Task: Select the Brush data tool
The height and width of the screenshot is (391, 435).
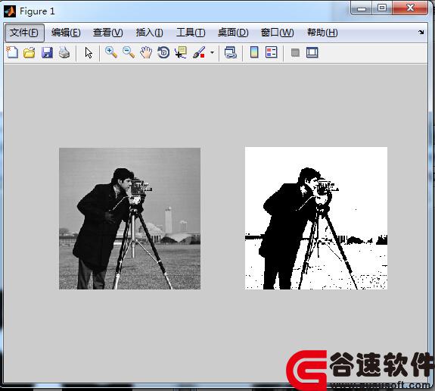Action: pyautogui.click(x=199, y=52)
